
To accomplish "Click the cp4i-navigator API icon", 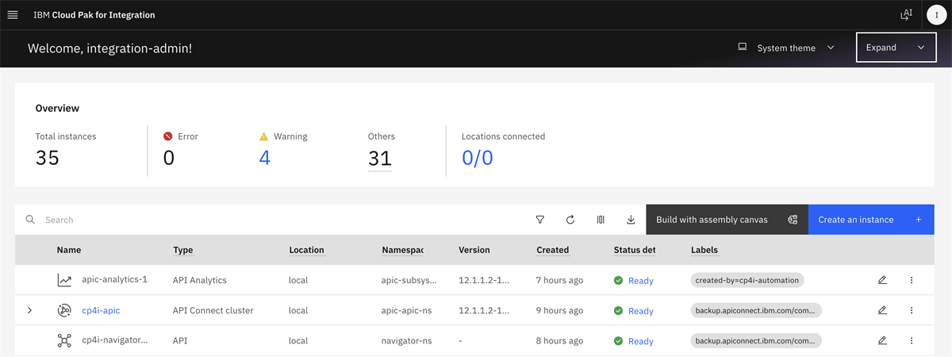I will pos(64,340).
